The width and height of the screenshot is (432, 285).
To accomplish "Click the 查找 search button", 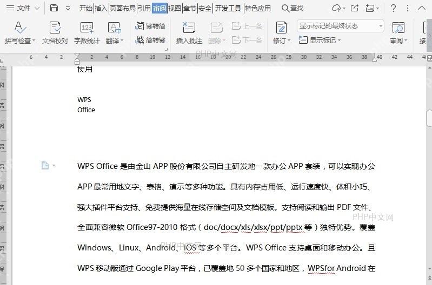I will (x=293, y=8).
